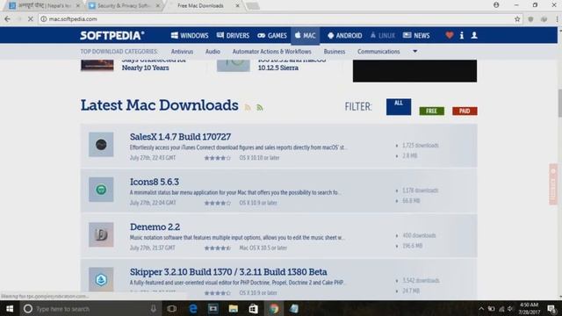The image size is (562, 316).
Task: Open the notification center icon
Action: click(x=552, y=308)
